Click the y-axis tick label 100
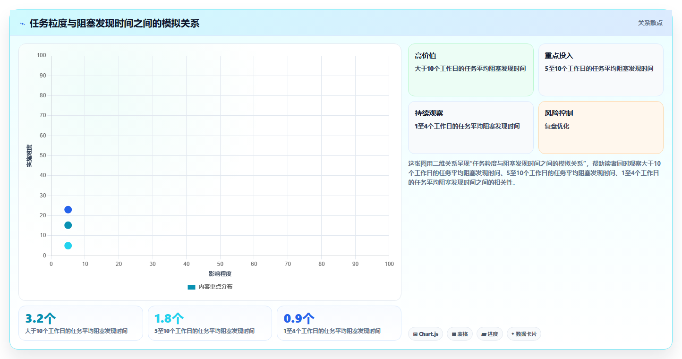Screen dimensions: 682x359 (x=41, y=56)
